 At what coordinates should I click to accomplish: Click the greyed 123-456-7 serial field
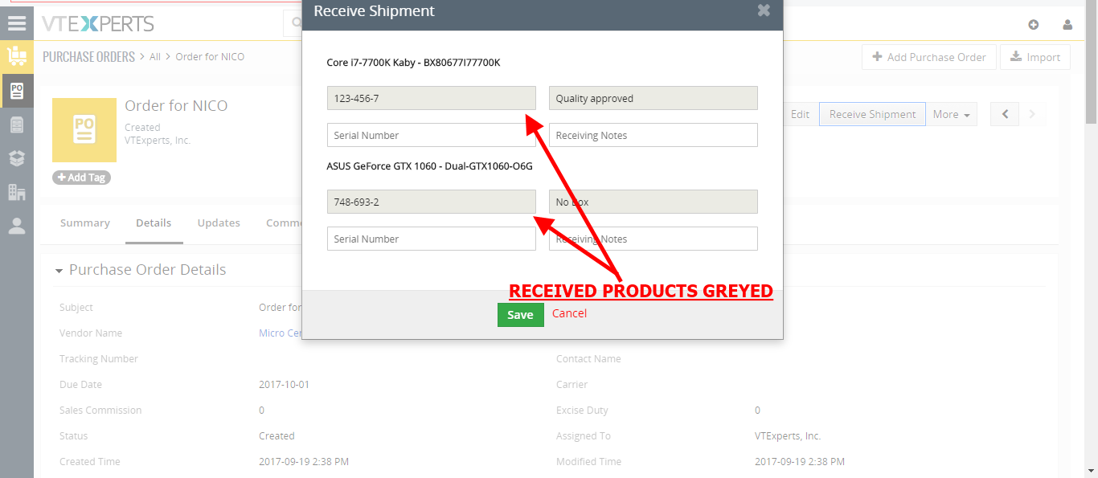pos(432,98)
